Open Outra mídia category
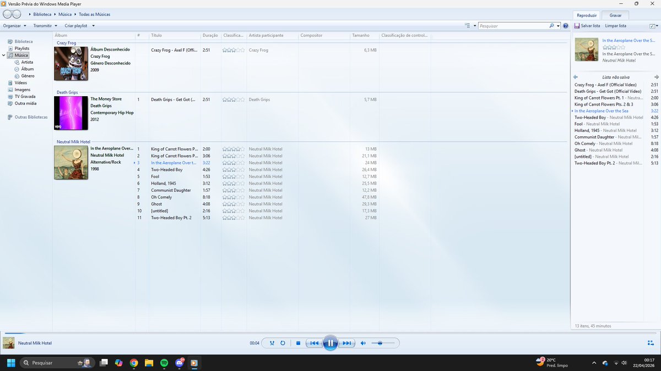 coord(22,103)
